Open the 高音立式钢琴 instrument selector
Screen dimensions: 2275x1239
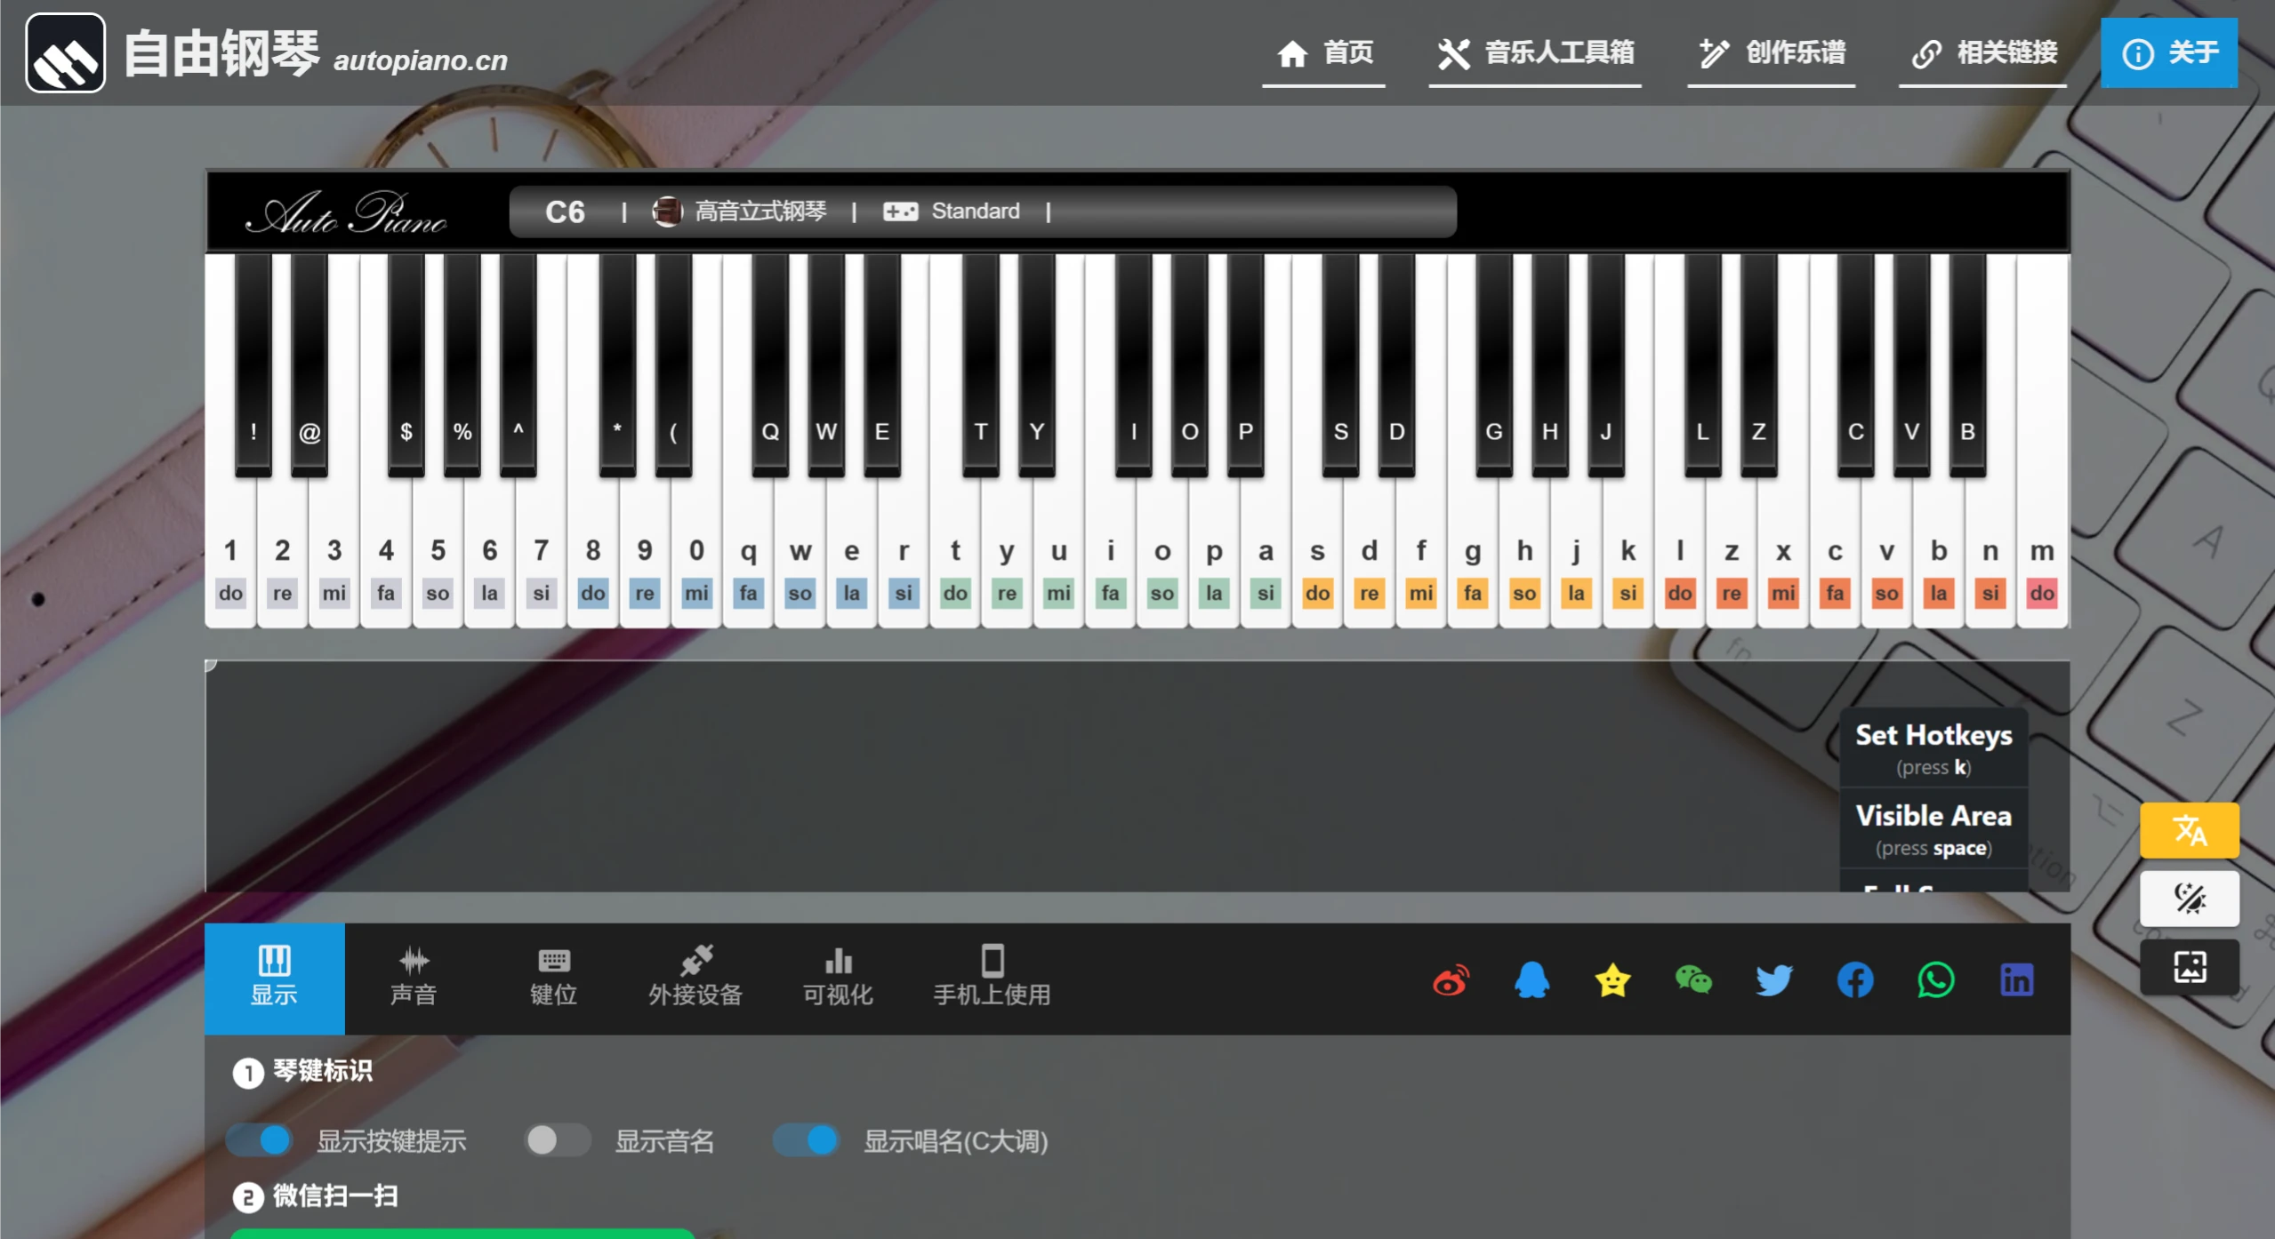point(760,212)
